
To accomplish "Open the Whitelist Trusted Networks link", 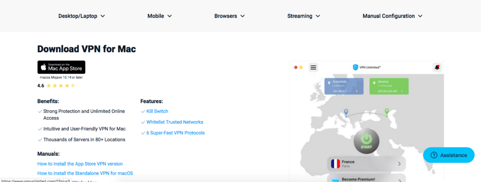I will [x=175, y=122].
